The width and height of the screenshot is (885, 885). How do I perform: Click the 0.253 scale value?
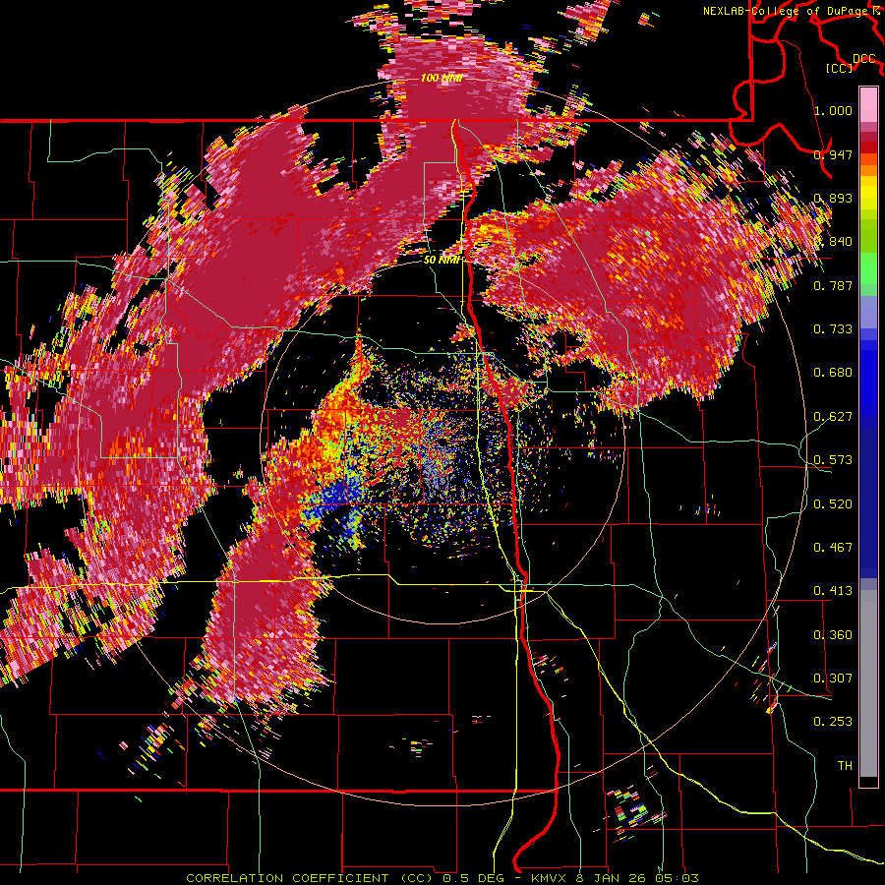(833, 722)
